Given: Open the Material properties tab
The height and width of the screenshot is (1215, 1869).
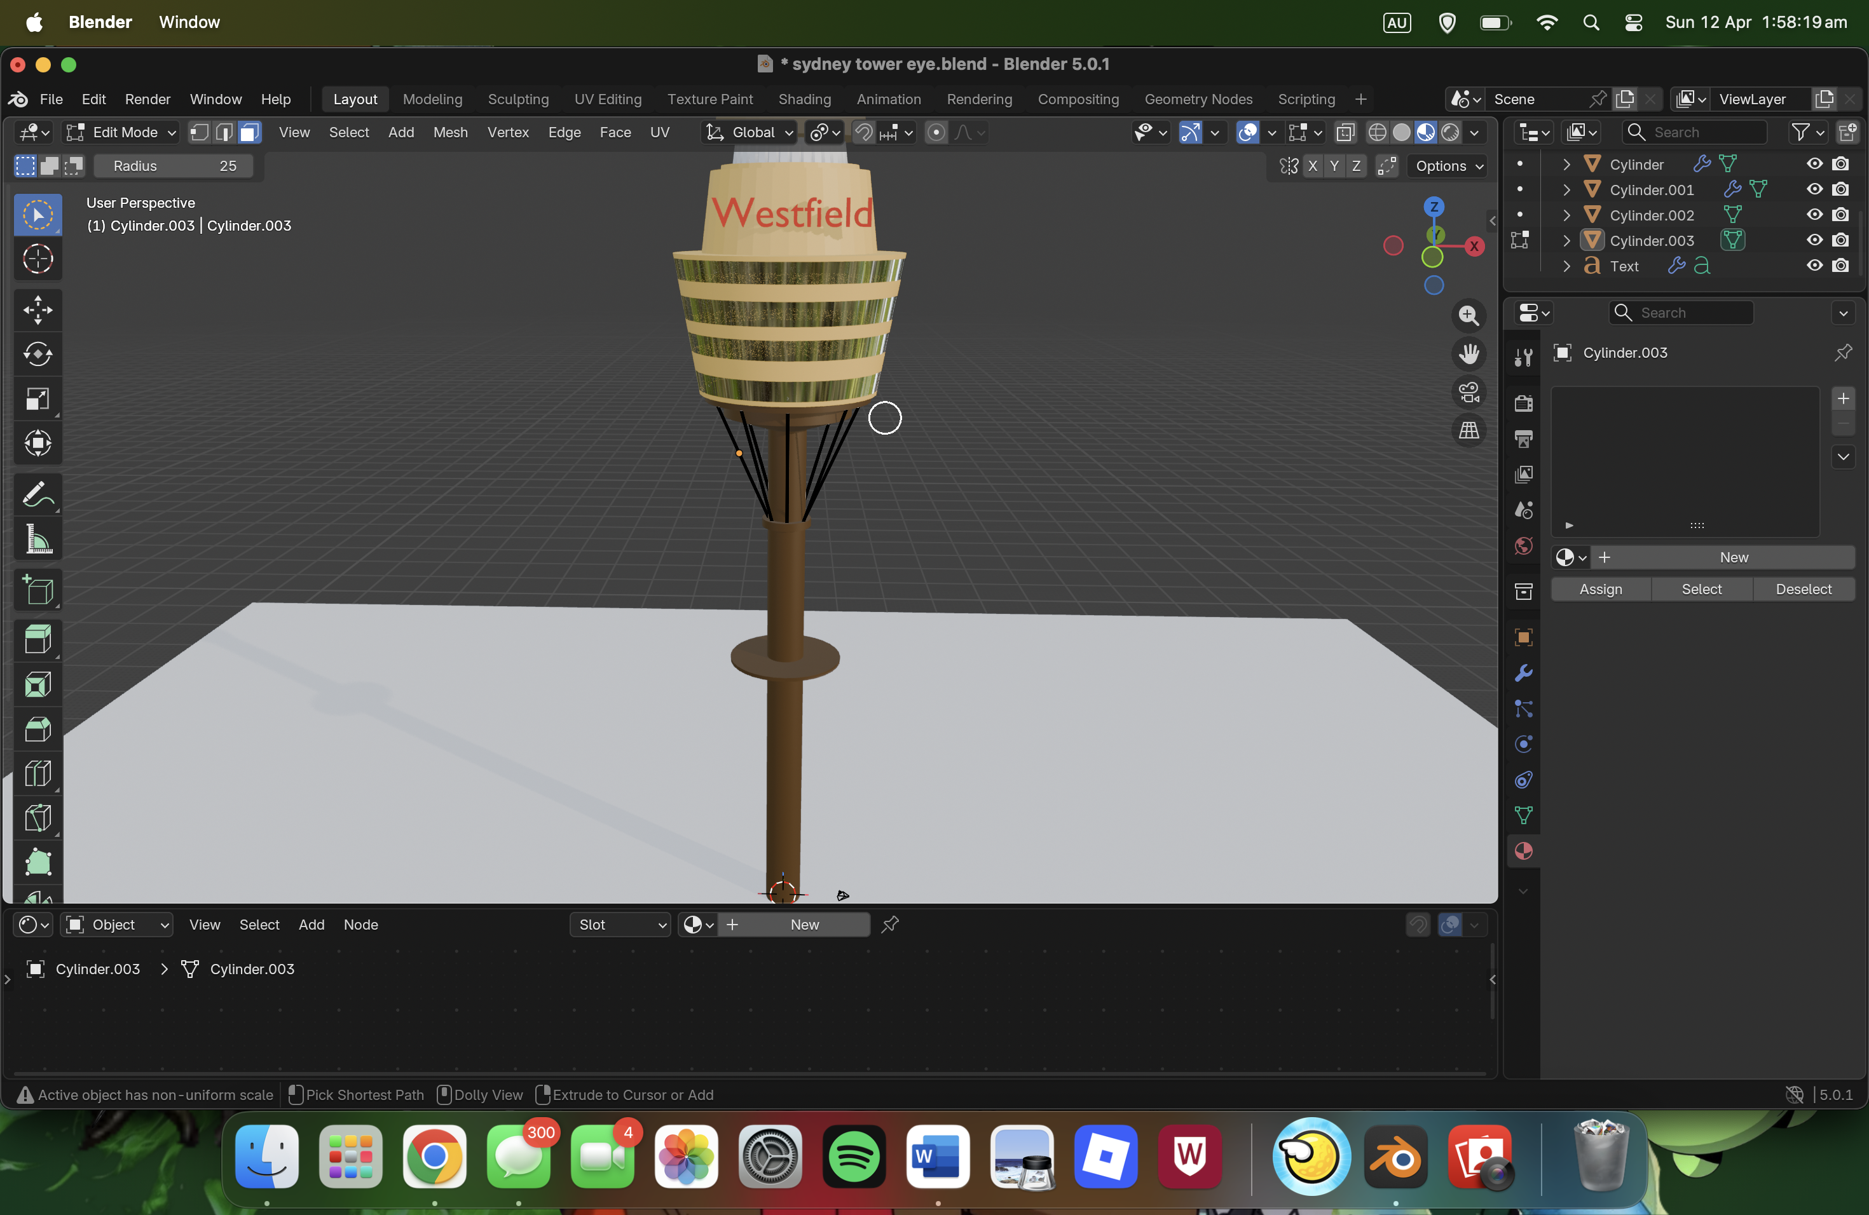Looking at the screenshot, I should [1523, 852].
